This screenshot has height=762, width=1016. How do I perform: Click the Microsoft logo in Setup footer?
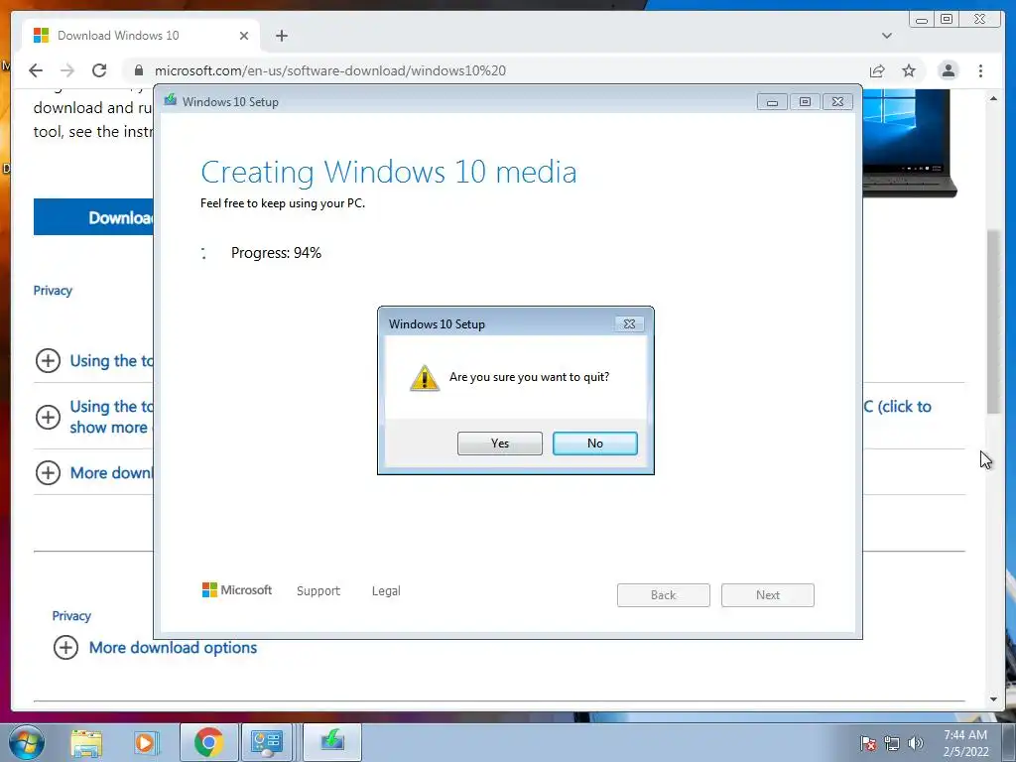click(x=236, y=590)
